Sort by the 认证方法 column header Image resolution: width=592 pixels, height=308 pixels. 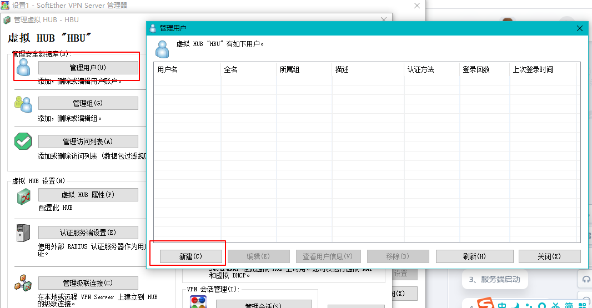(x=432, y=69)
